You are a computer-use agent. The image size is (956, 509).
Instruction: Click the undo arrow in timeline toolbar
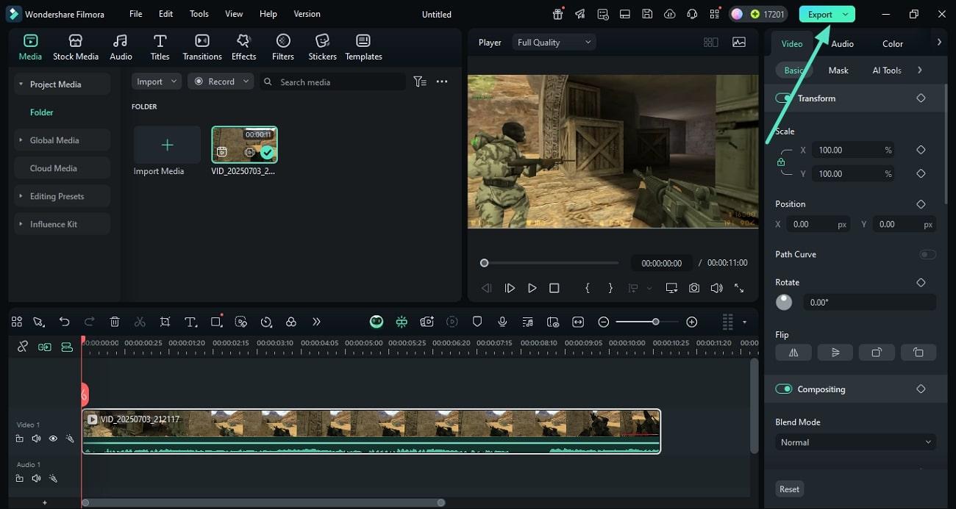[x=65, y=322]
